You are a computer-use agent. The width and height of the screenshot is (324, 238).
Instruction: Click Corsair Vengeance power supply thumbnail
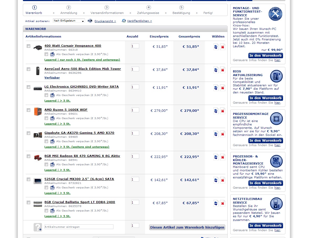38,47
